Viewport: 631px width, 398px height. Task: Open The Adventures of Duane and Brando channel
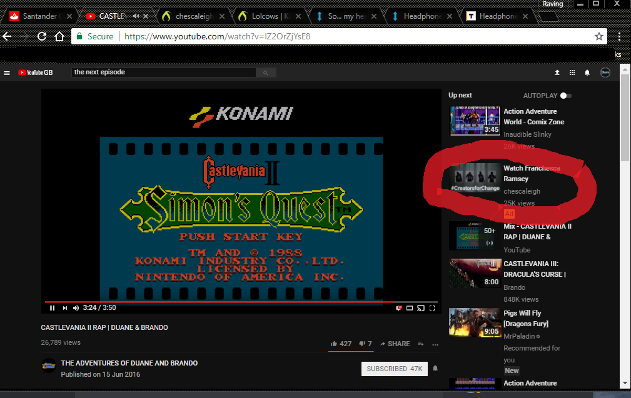coord(129,363)
